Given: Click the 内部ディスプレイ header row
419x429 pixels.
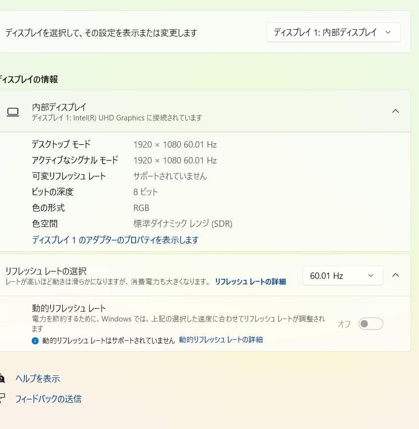Looking at the screenshot, I should [x=198, y=111].
